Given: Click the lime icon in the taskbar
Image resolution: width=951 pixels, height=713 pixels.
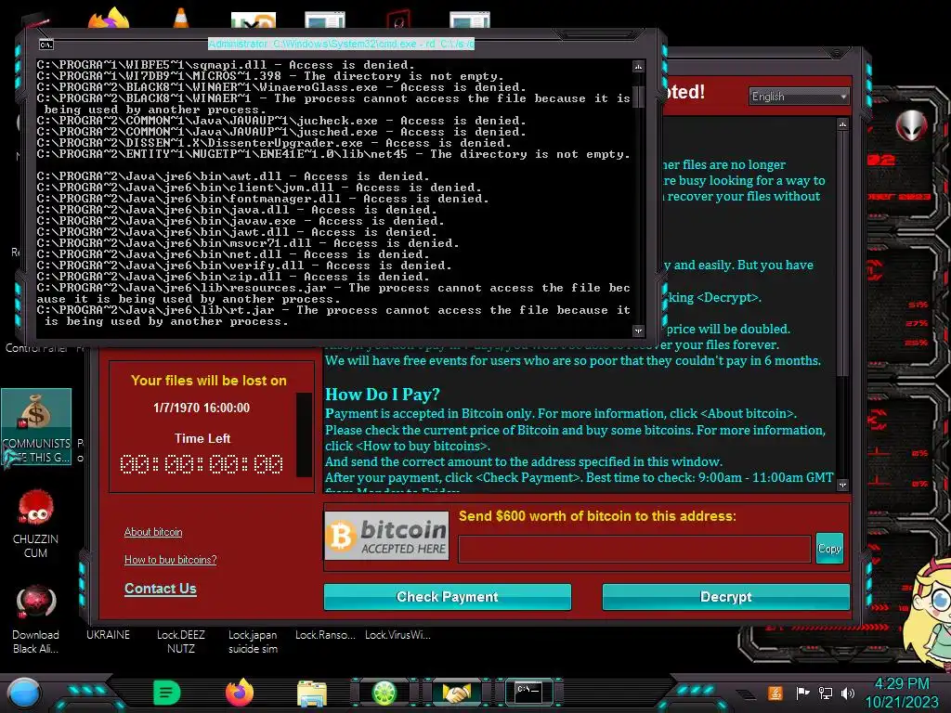Looking at the screenshot, I should coord(384,693).
